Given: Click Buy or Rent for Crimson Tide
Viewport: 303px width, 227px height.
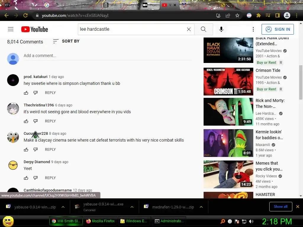Looking at the screenshot, I should click(266, 89).
